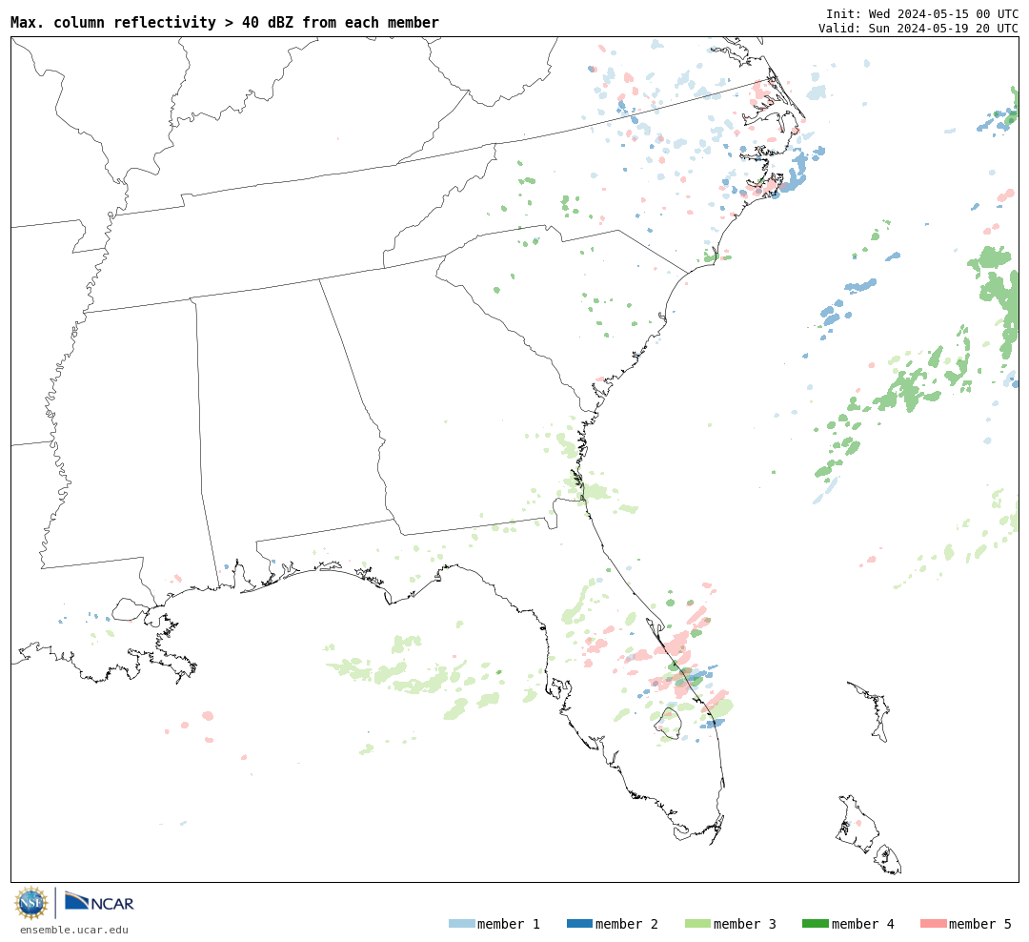This screenshot has width=1029, height=942.
Task: Click the member 2 dark blue swatch
Action: coord(579,924)
